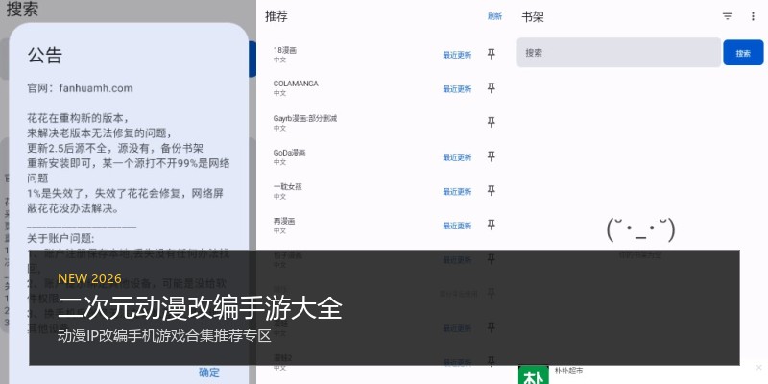
Task: Focus the 书架 search input field
Action: click(x=618, y=53)
